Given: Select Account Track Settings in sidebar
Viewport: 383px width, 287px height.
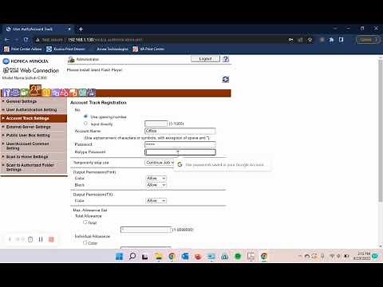Looking at the screenshot, I should click(34, 118).
